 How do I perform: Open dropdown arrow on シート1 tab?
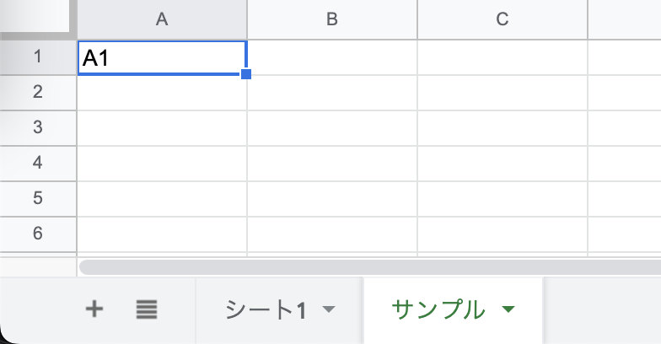(x=329, y=310)
